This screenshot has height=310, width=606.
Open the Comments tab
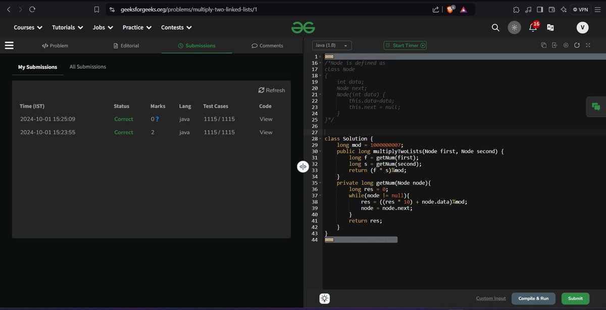click(x=267, y=45)
